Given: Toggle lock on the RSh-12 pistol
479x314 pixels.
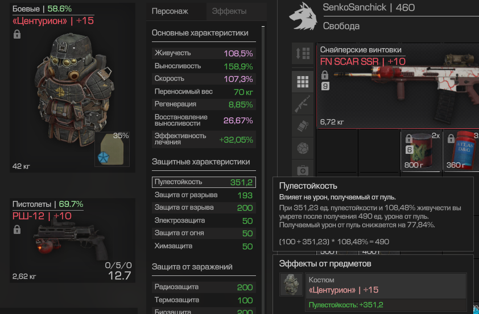Looking at the screenshot, I should pos(17,229).
